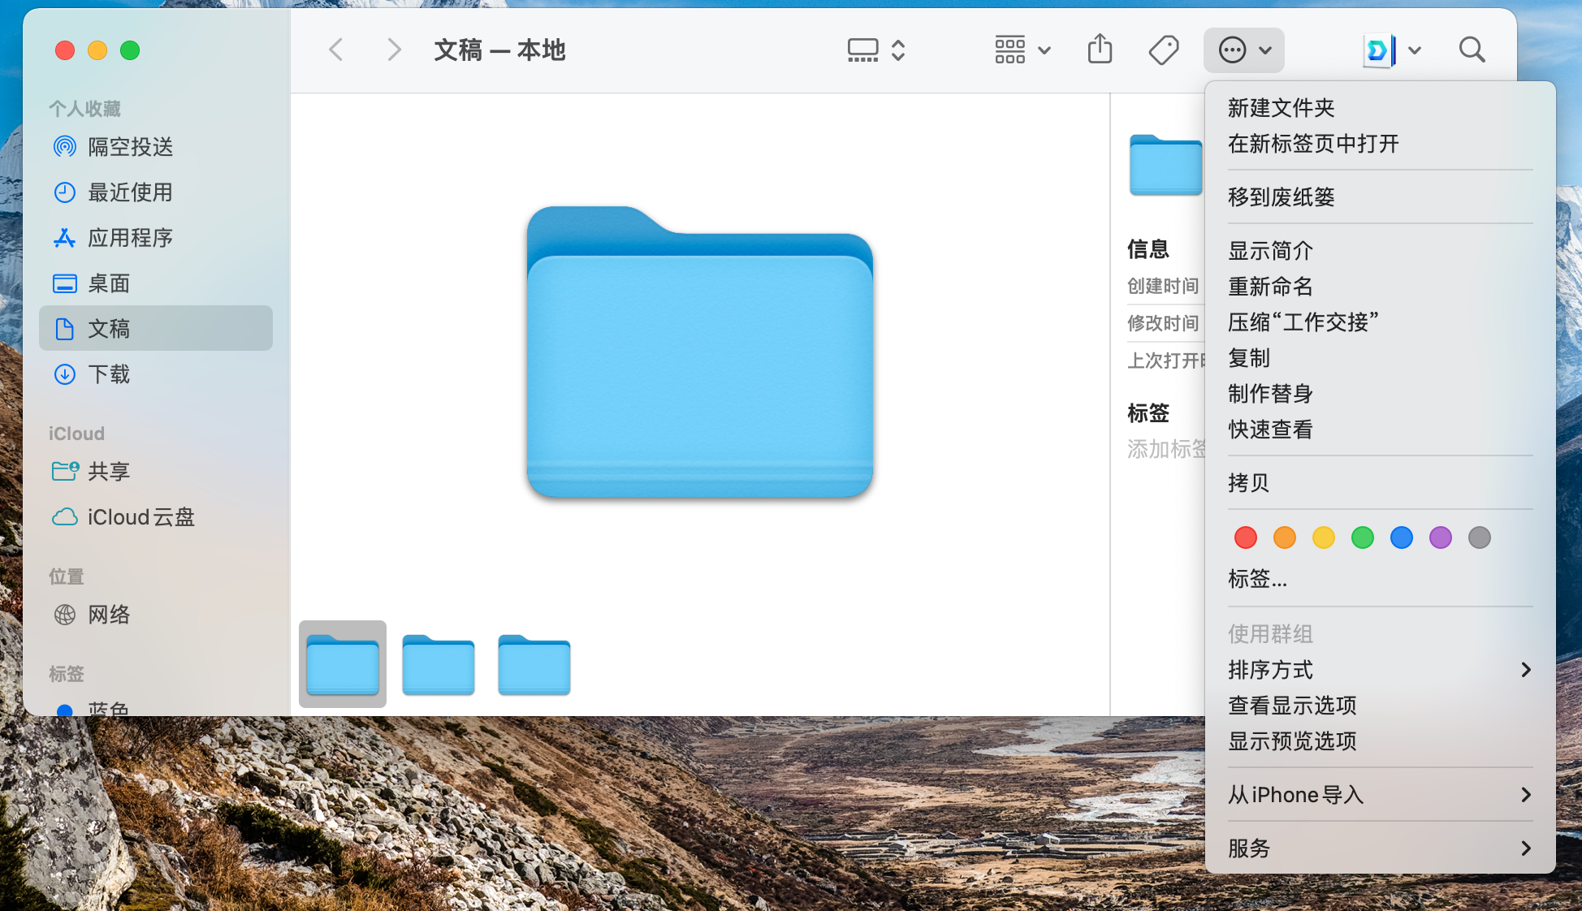Open Recents (最近使用) sidebar item
Screen dimensions: 1582x911
tap(130, 192)
